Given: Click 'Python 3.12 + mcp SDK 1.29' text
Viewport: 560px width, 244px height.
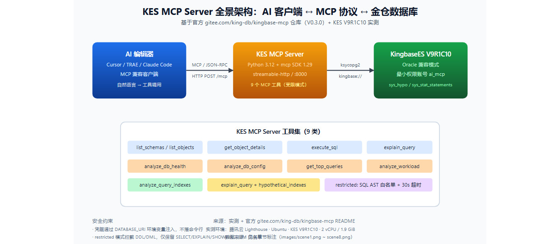Looking at the screenshot, I should [280, 65].
